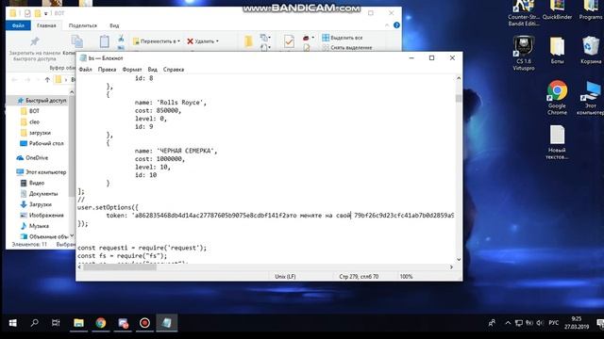Screen dimensions: 604x339
Task: Open the Переместить в dropdown
Action: point(156,41)
